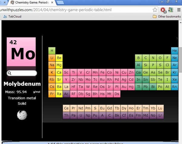Click the magnifier icon in the element search box
The height and width of the screenshot is (144, 182).
pos(9,73)
